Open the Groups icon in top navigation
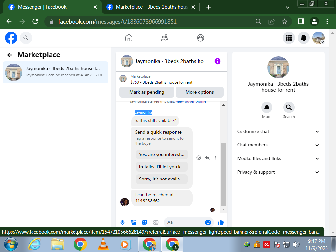 (x=200, y=38)
